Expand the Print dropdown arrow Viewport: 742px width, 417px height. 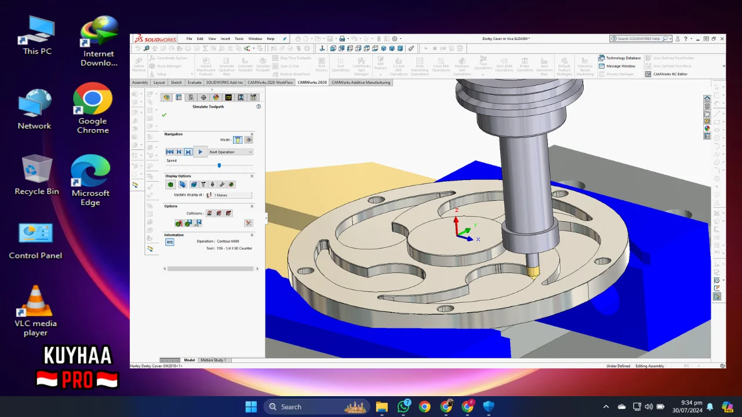348,39
